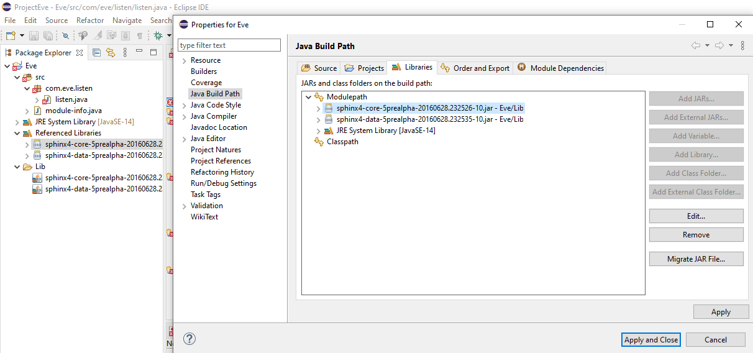The height and width of the screenshot is (353, 753).
Task: Click in the type filter text field
Action: 229,45
